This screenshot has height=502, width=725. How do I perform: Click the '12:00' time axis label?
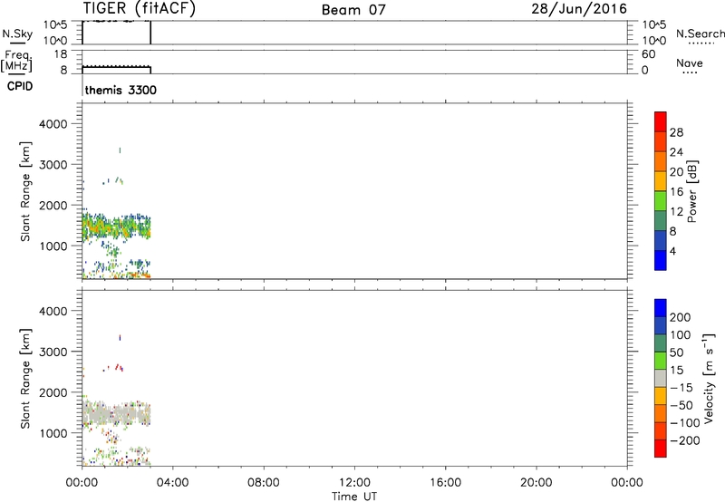point(354,483)
